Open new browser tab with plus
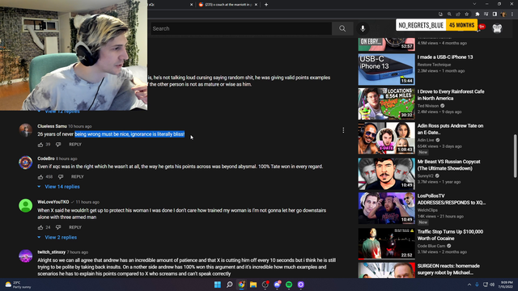The width and height of the screenshot is (518, 291). 266,5
